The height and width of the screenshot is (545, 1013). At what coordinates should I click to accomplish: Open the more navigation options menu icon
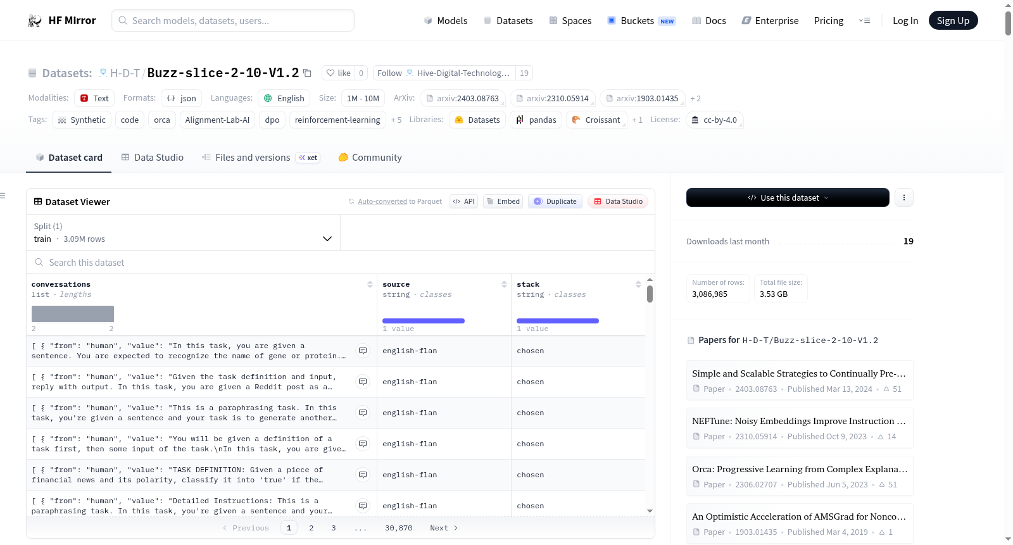pyautogui.click(x=864, y=21)
